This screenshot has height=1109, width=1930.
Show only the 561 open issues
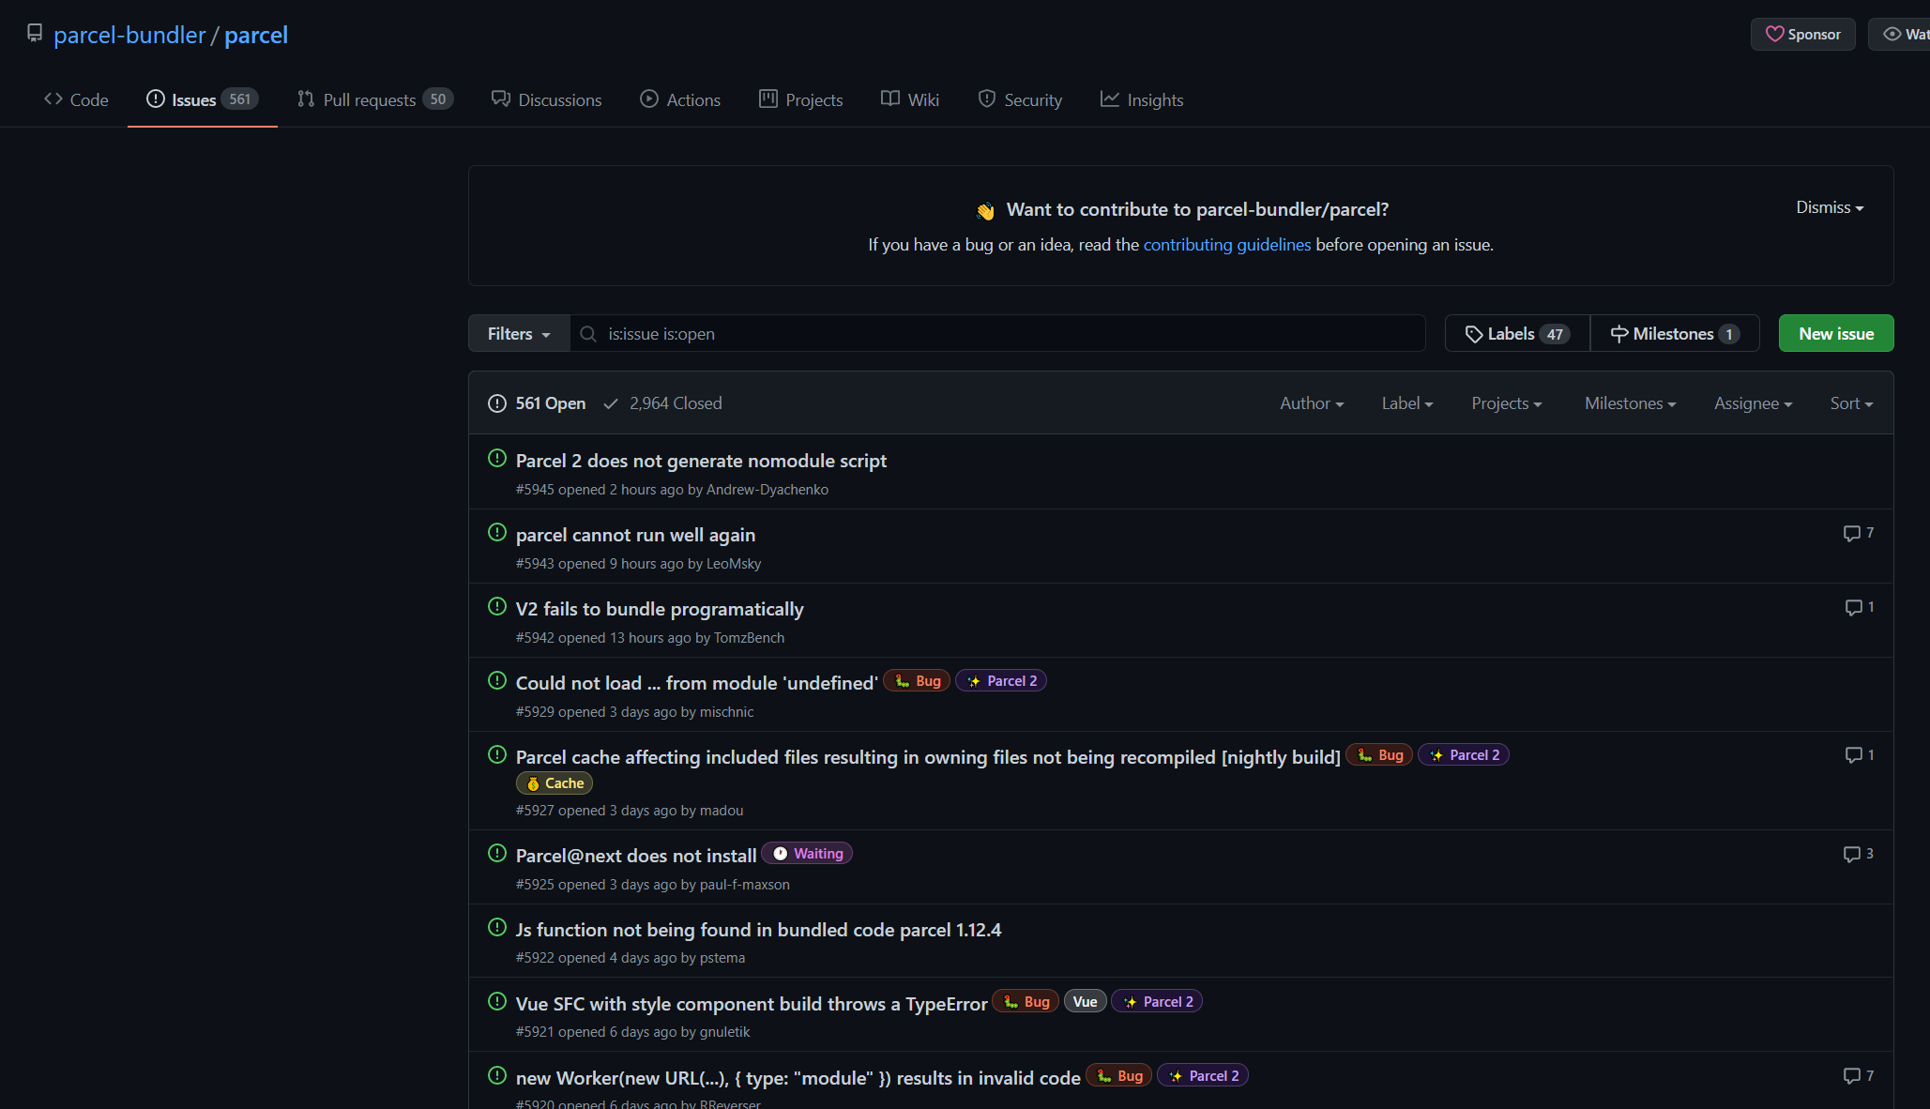click(x=550, y=403)
